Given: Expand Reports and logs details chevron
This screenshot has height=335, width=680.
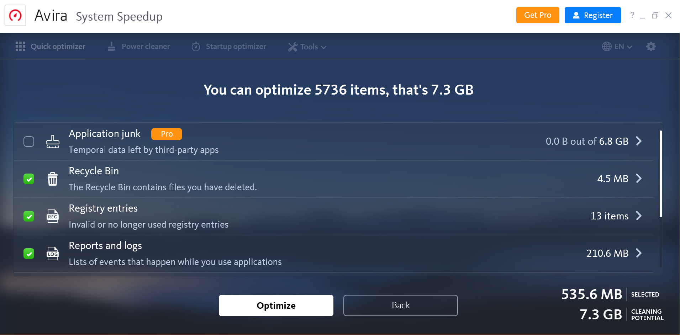Looking at the screenshot, I should pyautogui.click(x=639, y=253).
